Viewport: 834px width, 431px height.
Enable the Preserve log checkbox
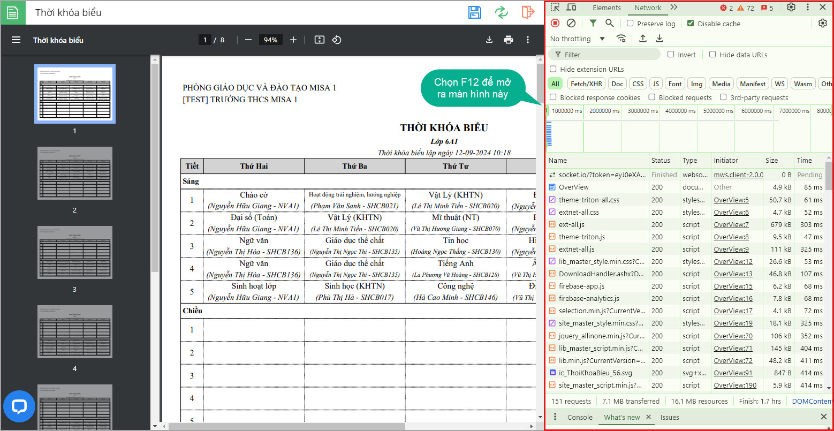pyautogui.click(x=630, y=24)
